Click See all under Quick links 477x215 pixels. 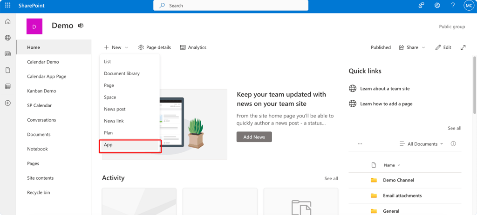pos(455,128)
